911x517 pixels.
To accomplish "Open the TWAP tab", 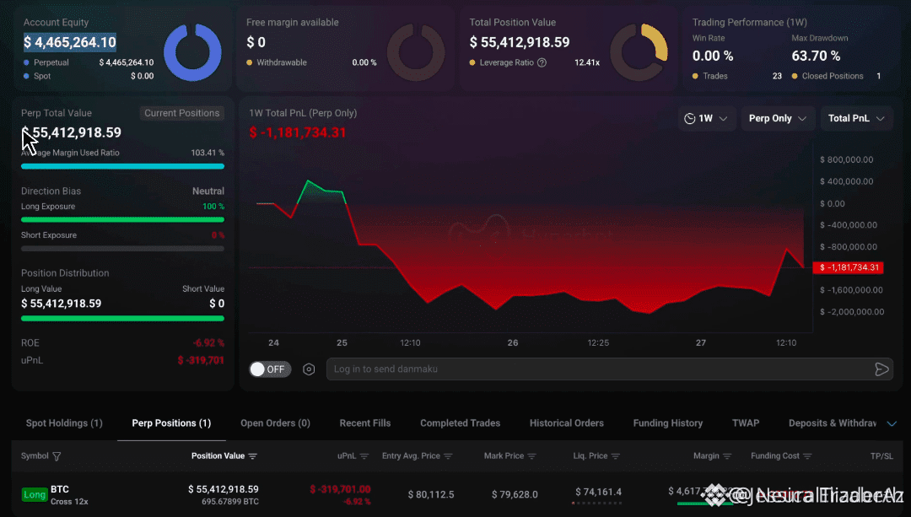I will point(746,423).
